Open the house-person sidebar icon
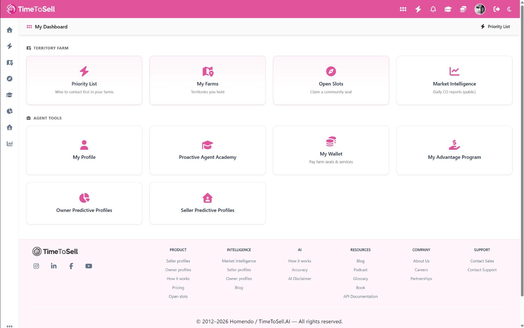524x328 pixels. point(10,127)
